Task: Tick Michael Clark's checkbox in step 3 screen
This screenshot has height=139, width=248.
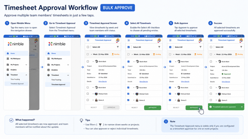Action: coord(88,94)
